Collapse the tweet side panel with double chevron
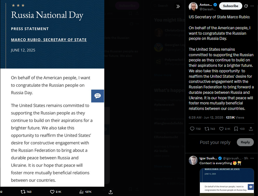 [x=178, y=6]
